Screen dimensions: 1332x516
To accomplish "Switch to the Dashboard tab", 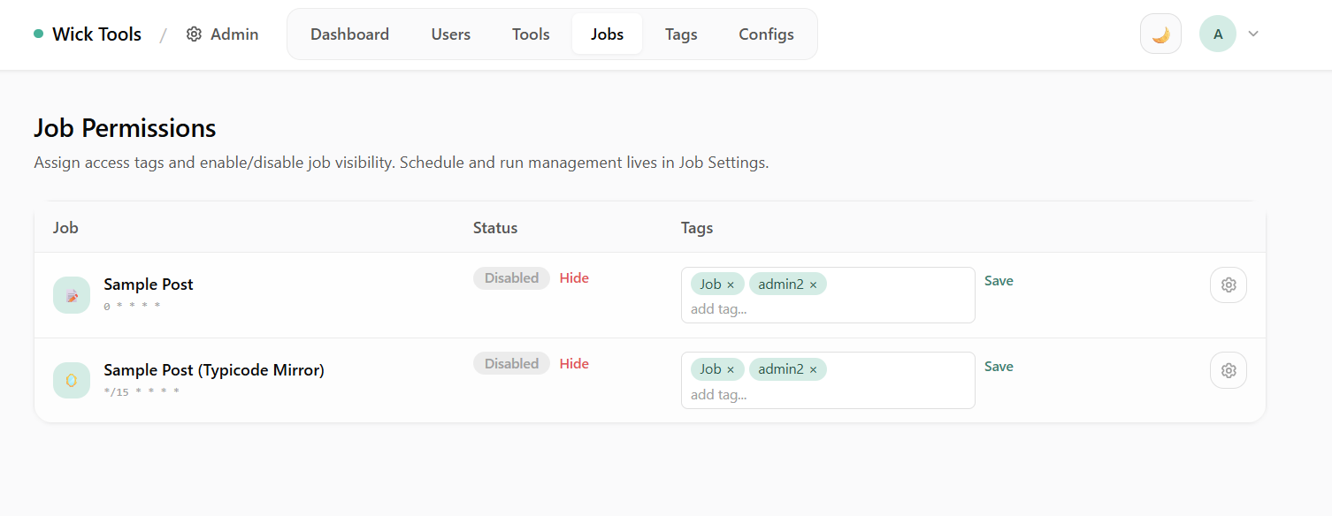I will point(349,34).
